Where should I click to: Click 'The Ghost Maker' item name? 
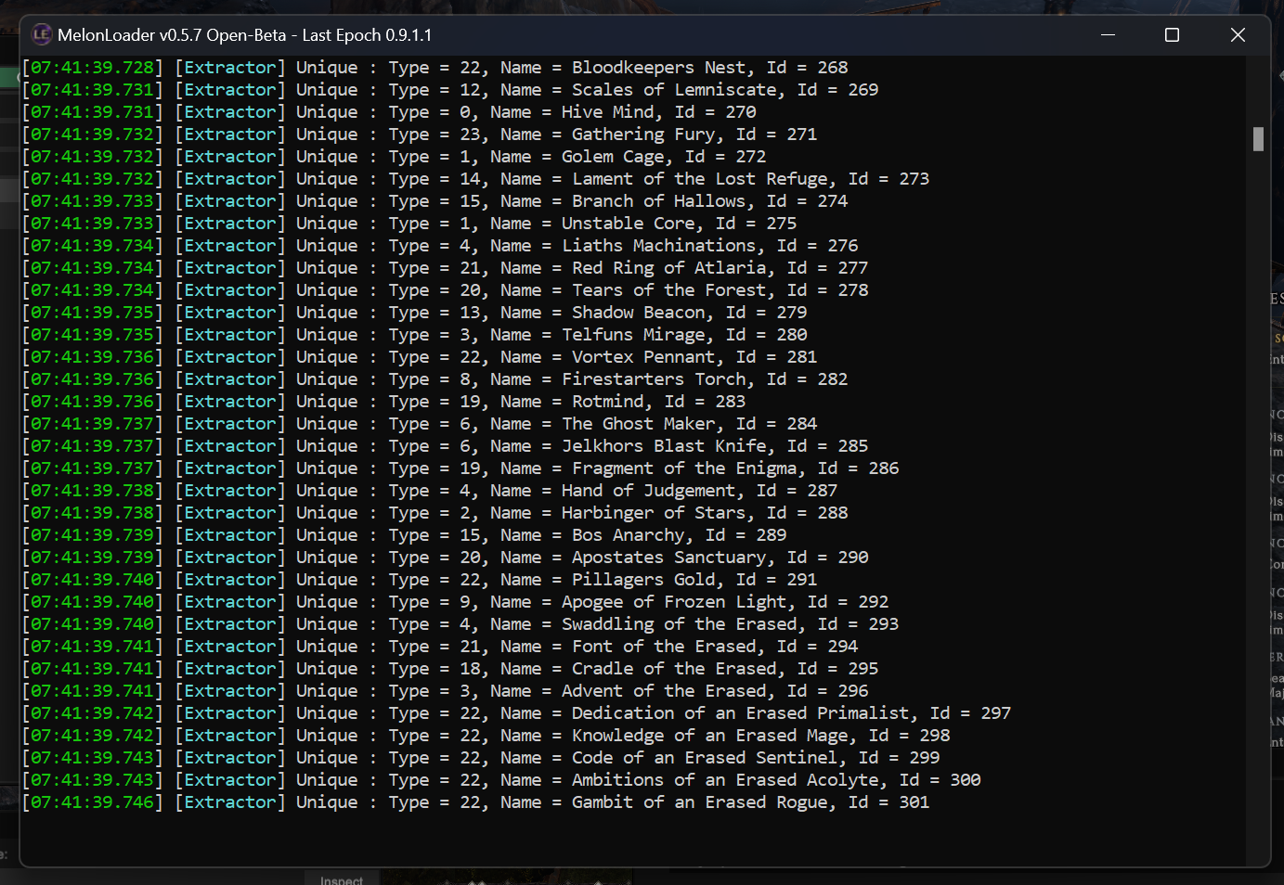click(x=638, y=424)
